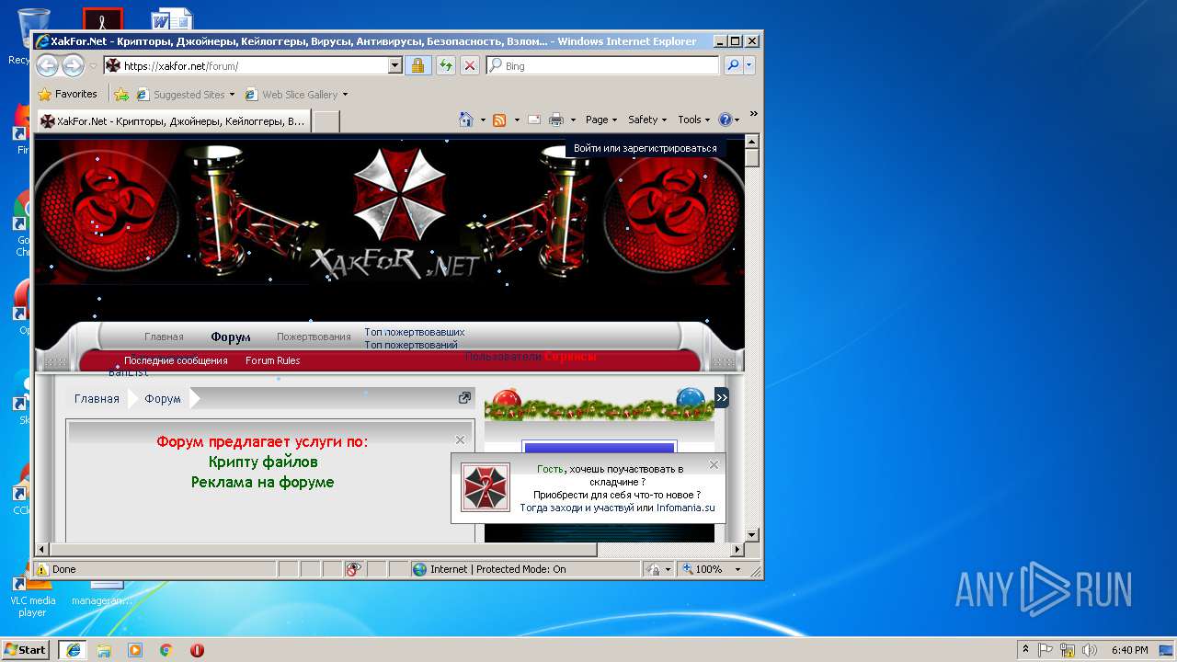
Task: Open the search provider options dropdown
Action: point(749,65)
